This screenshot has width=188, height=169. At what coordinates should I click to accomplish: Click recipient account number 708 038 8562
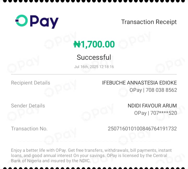(161, 90)
